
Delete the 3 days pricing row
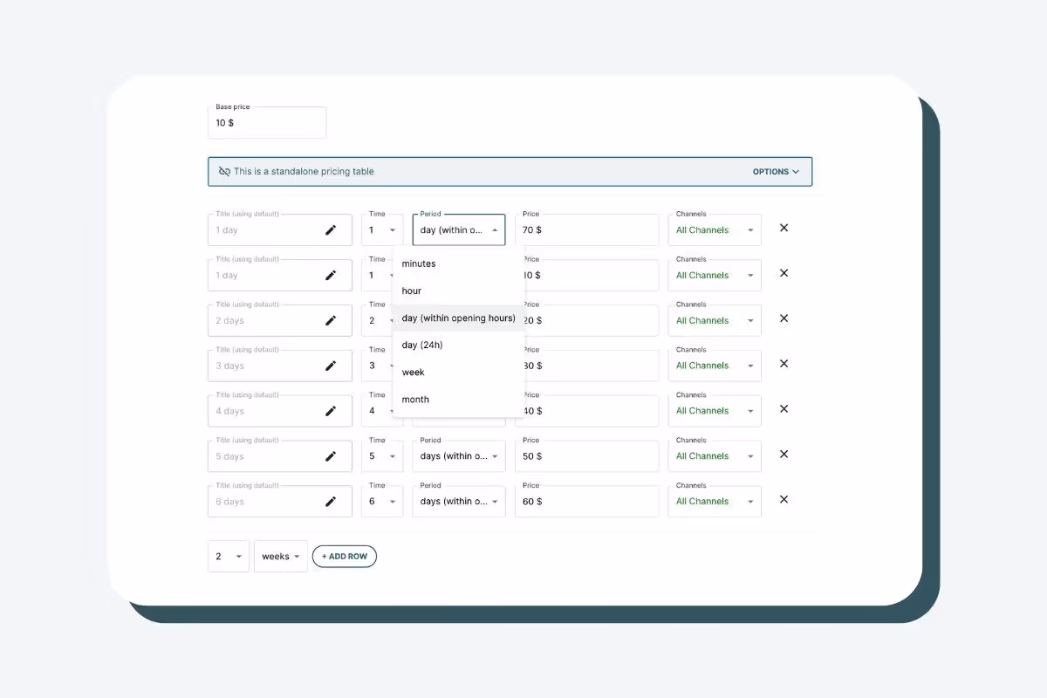pyautogui.click(x=784, y=364)
